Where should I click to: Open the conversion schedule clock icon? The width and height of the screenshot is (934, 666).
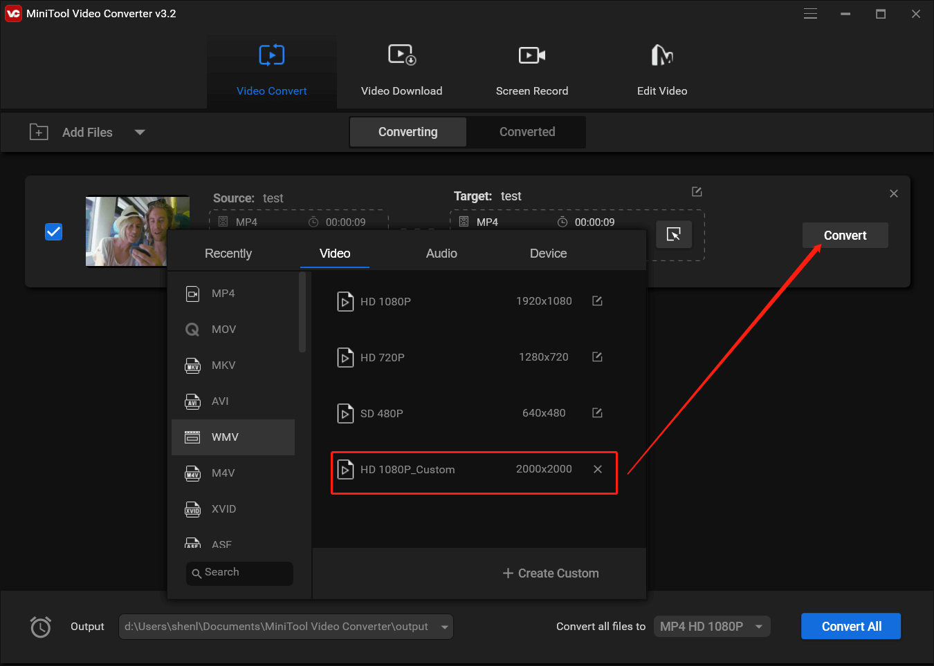pyautogui.click(x=40, y=627)
